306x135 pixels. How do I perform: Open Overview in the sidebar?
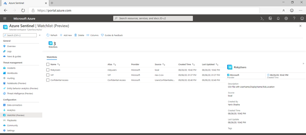click(11, 46)
